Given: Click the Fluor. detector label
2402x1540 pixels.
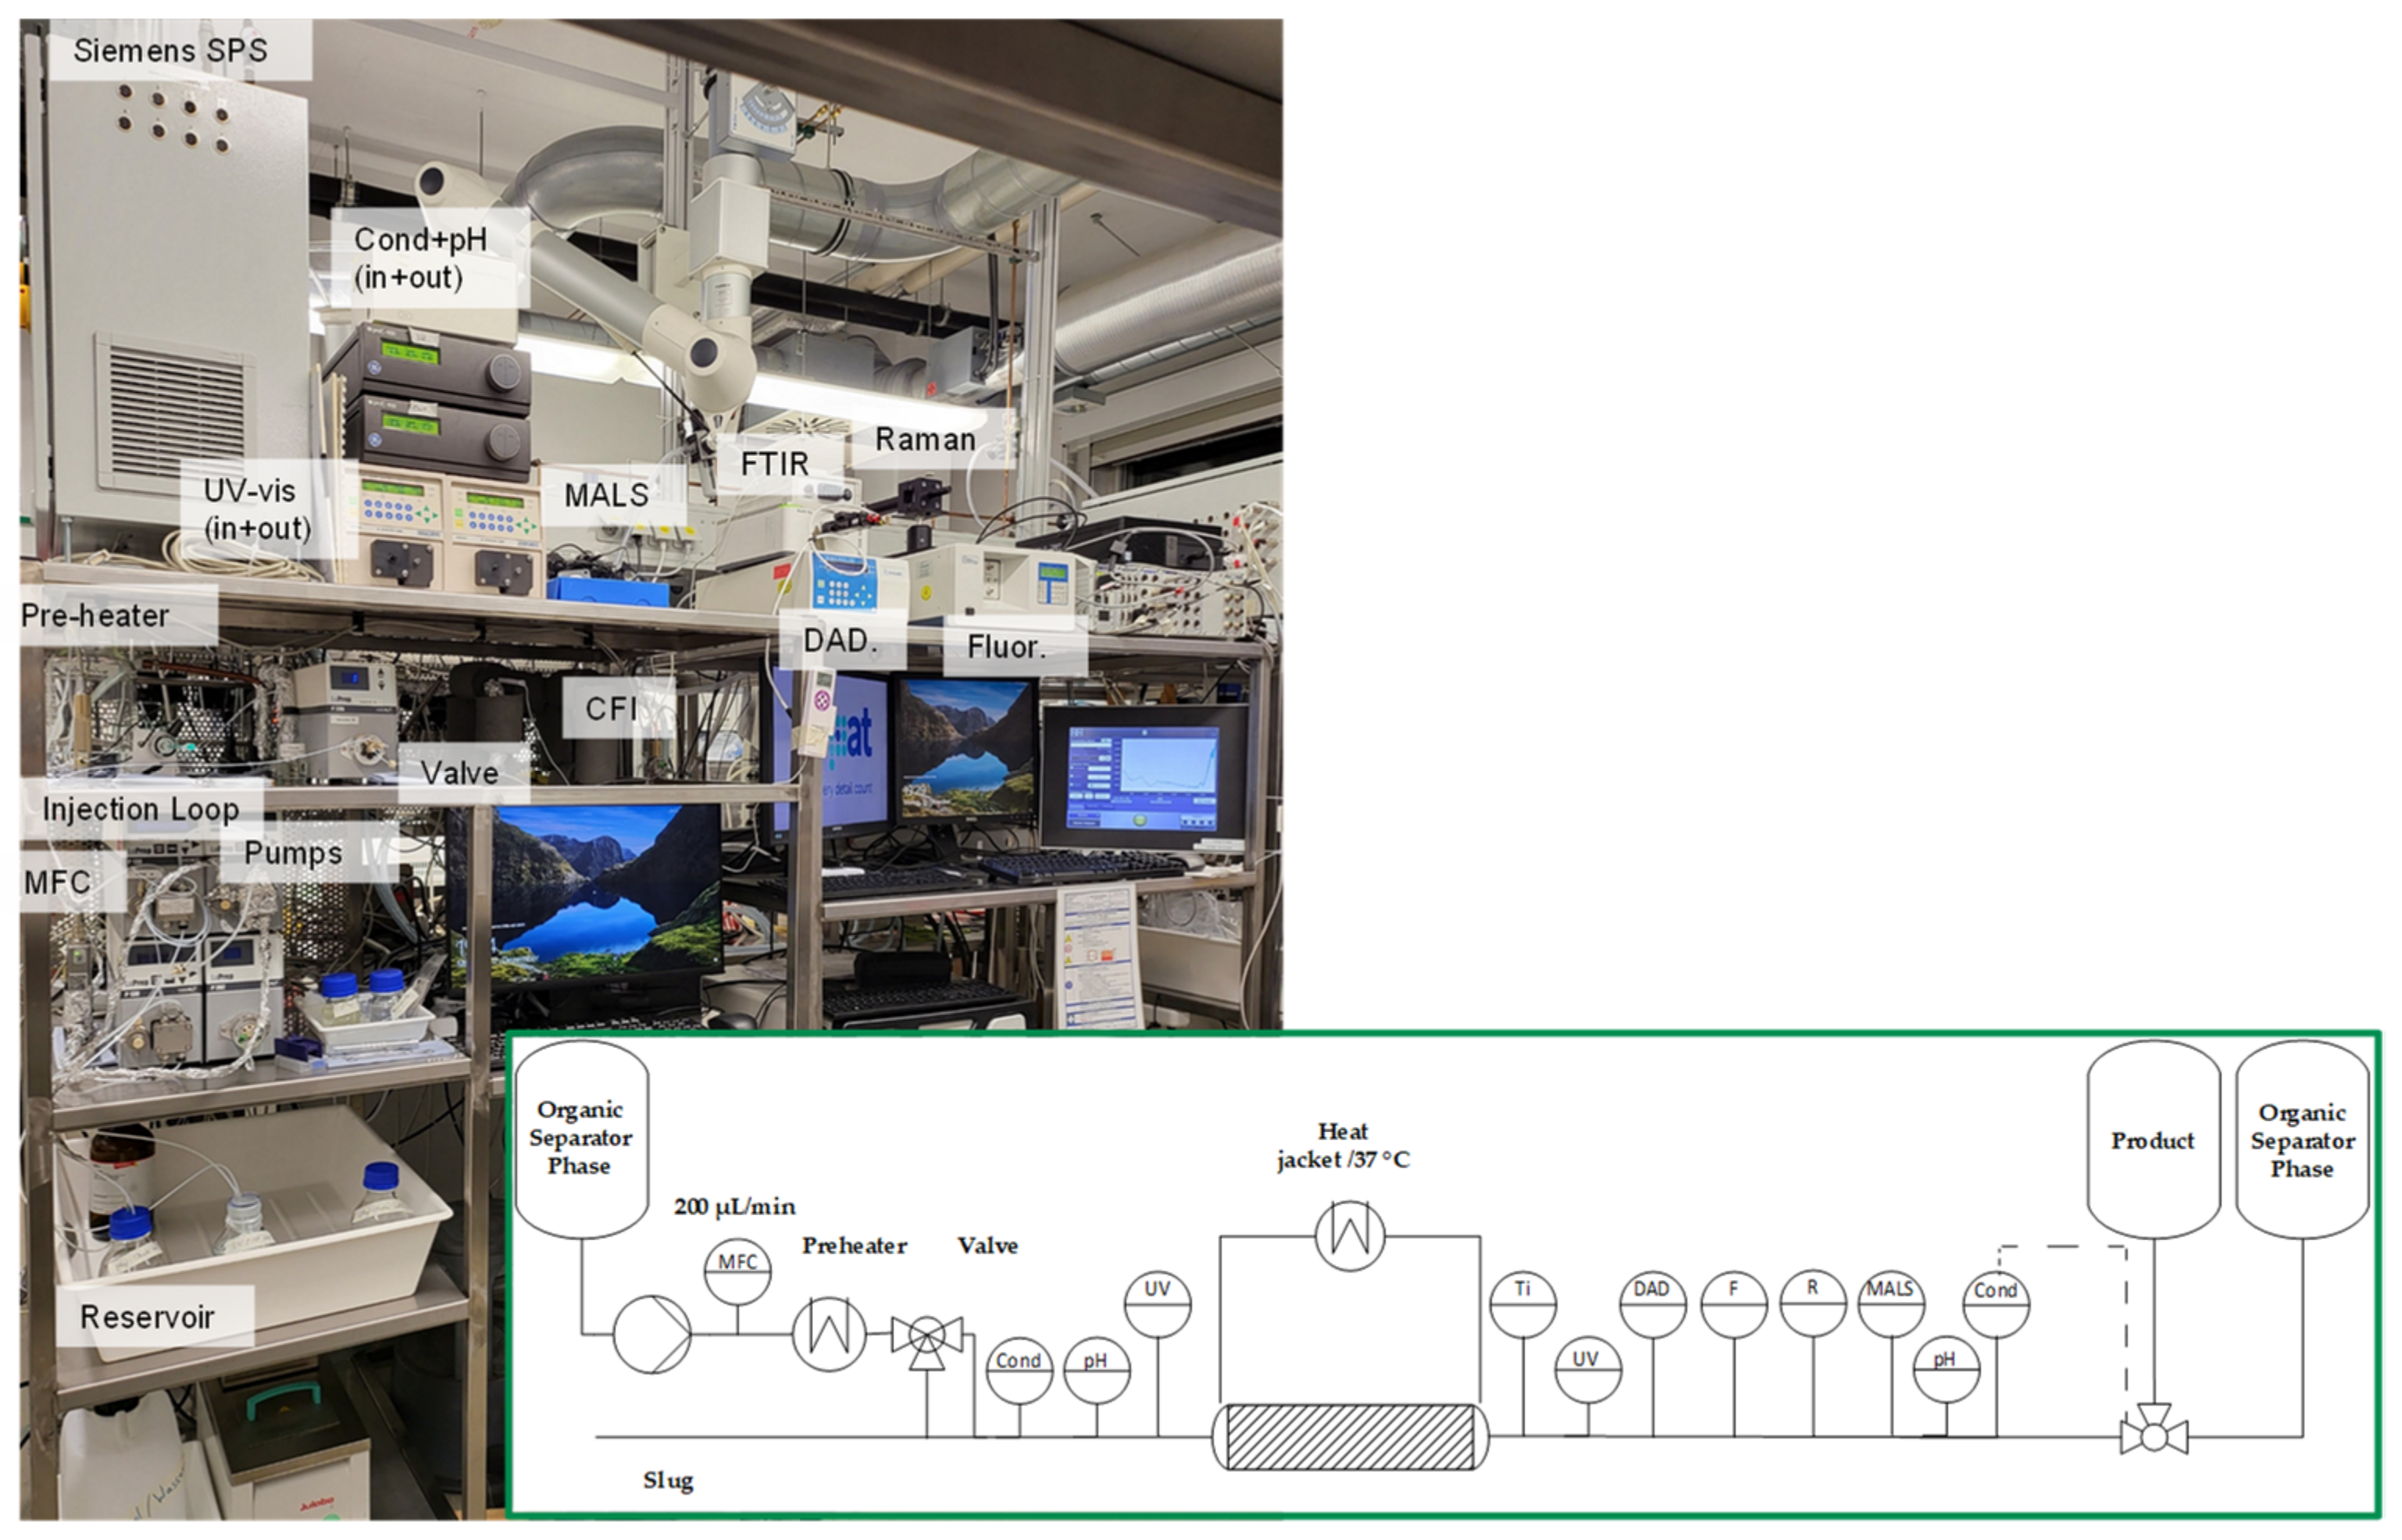Looking at the screenshot, I should pyautogui.click(x=1007, y=647).
